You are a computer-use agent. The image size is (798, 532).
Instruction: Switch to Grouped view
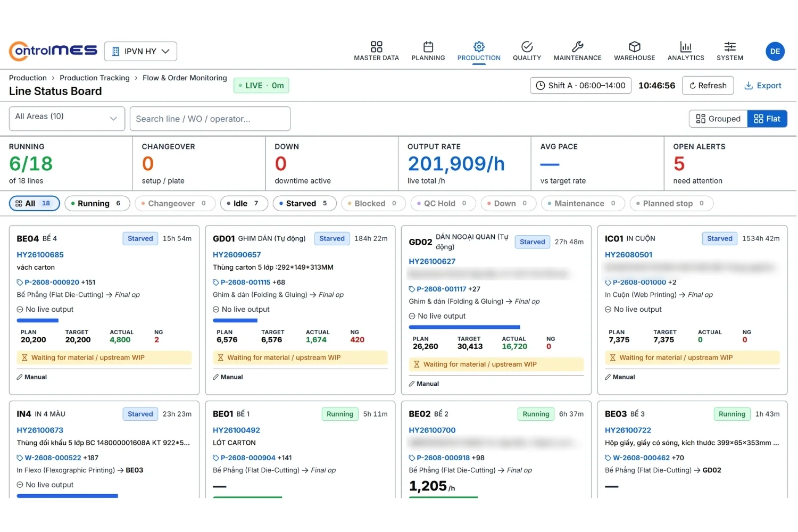click(x=718, y=119)
